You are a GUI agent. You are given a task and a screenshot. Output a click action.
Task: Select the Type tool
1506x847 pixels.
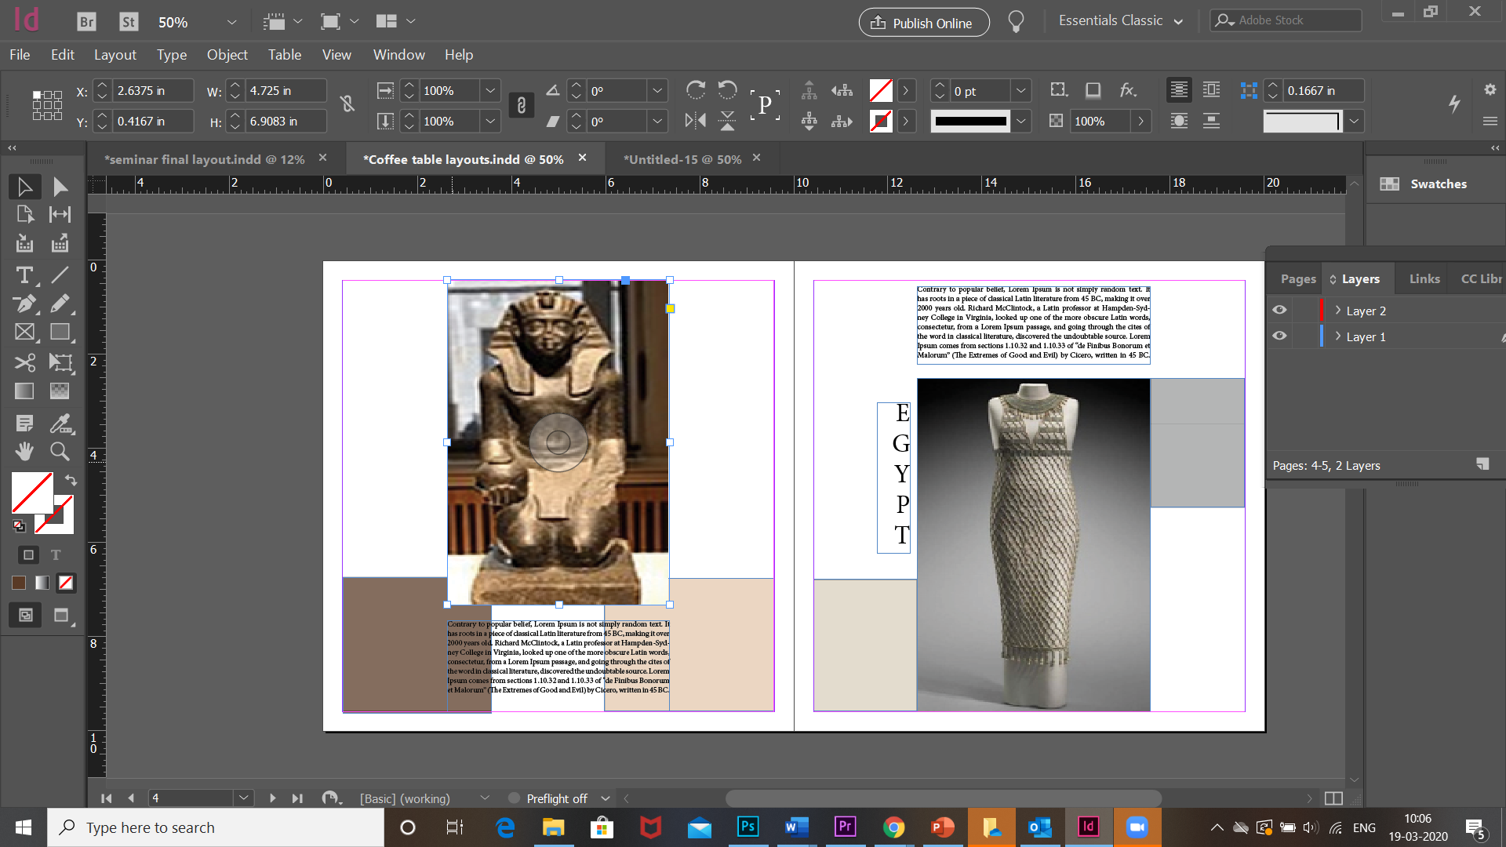[x=24, y=275]
